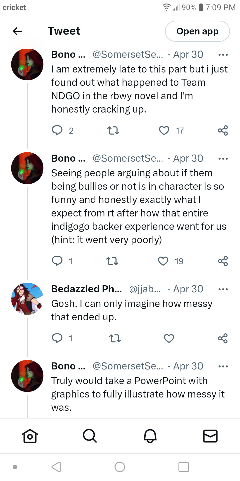Open the Notifications bell tab
This screenshot has height=481, width=240.
tap(150, 436)
